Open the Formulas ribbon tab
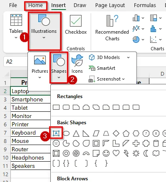The image size is (166, 182). coord(145,5)
